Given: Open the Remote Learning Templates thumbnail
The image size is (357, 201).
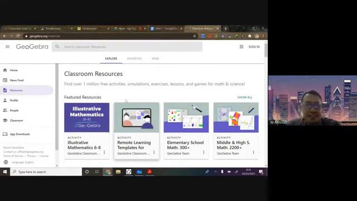Looking at the screenshot, I should click(x=136, y=117).
